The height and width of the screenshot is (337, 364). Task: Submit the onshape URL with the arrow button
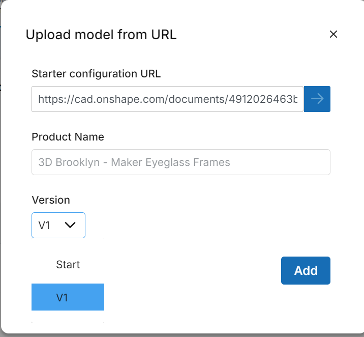click(x=317, y=99)
